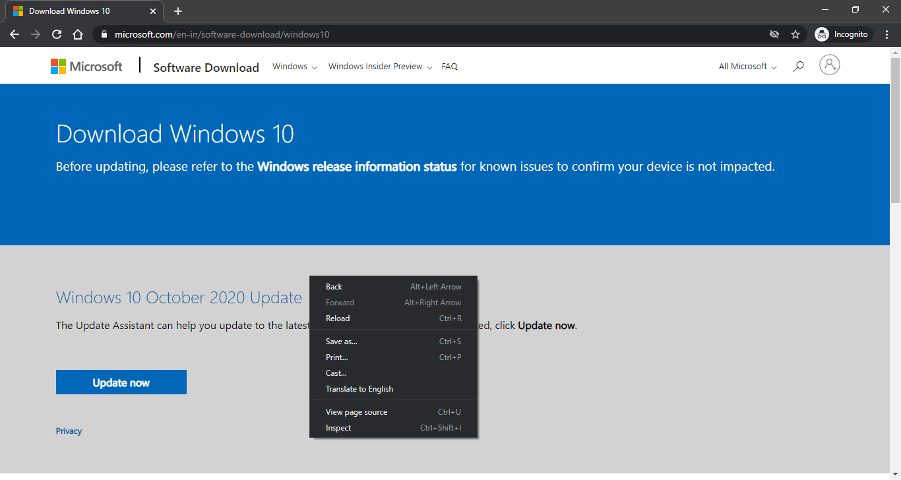Viewport: 901px width, 480px height.
Task: Click the sign-in account avatar icon
Action: click(x=830, y=65)
